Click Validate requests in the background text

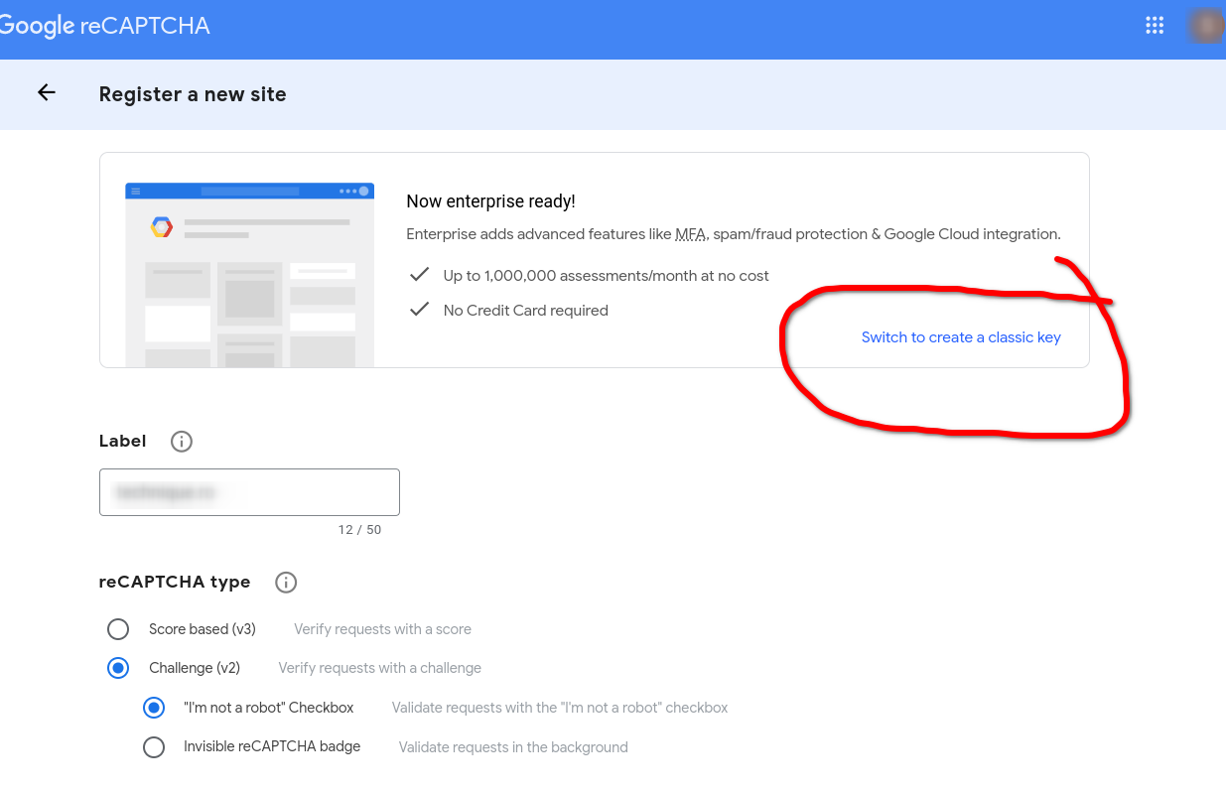pyautogui.click(x=513, y=747)
